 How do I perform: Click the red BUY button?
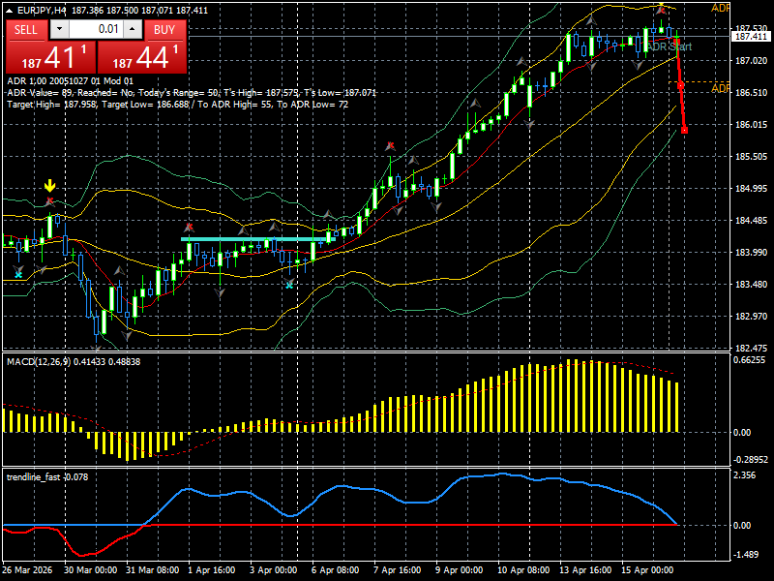pyautogui.click(x=164, y=30)
